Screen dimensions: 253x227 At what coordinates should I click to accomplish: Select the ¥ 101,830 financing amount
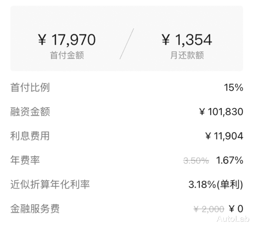coord(221,112)
